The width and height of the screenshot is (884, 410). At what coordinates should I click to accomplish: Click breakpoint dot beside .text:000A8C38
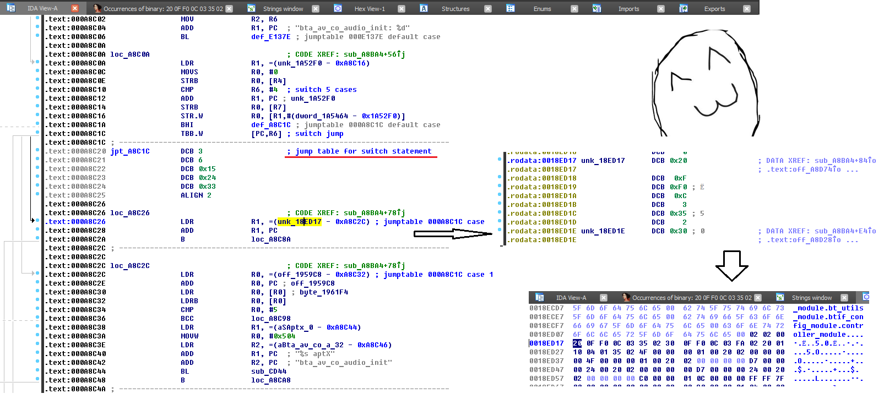click(37, 326)
